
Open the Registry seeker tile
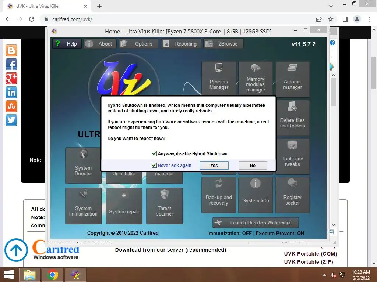[292, 195]
